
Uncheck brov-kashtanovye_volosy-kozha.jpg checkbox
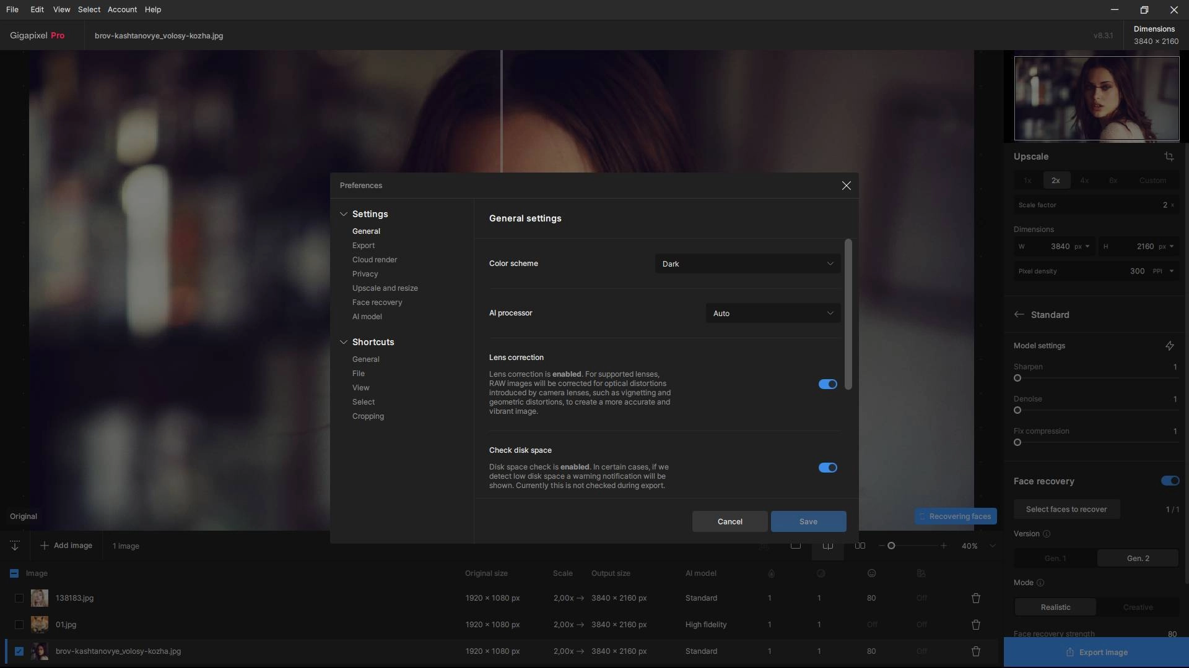(x=19, y=651)
